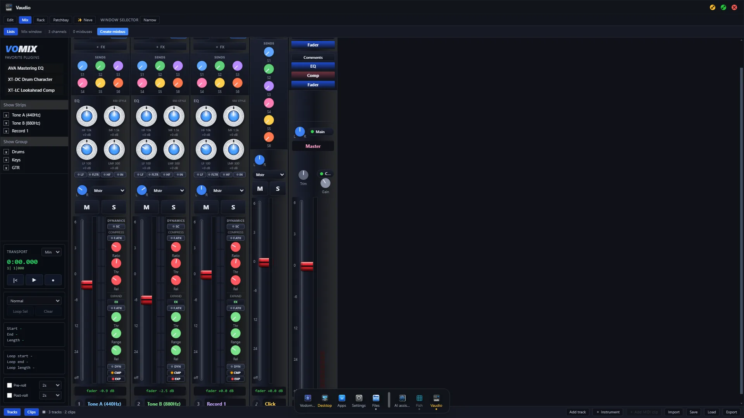Open the Desktop icon in the dock

tap(324, 401)
